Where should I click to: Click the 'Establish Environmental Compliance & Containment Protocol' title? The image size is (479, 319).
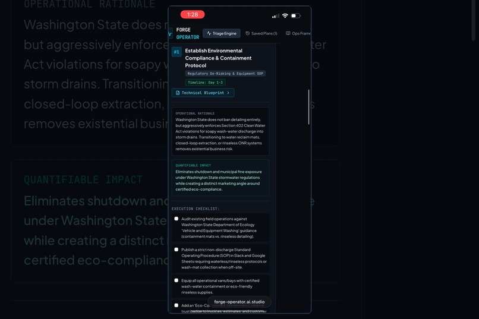[219, 58]
